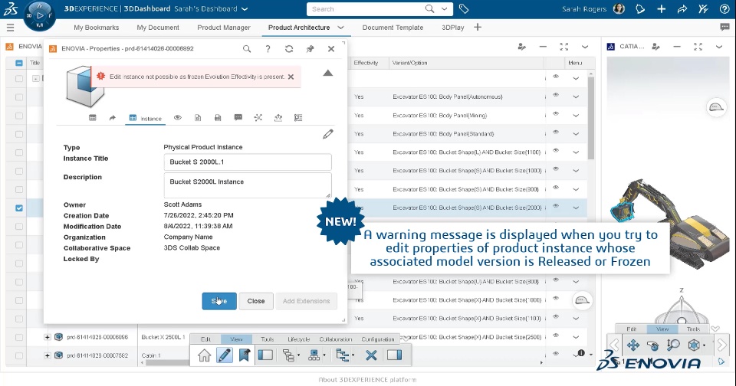Select the Configuration tab in bottom toolbar
The width and height of the screenshot is (736, 386).
coord(378,339)
